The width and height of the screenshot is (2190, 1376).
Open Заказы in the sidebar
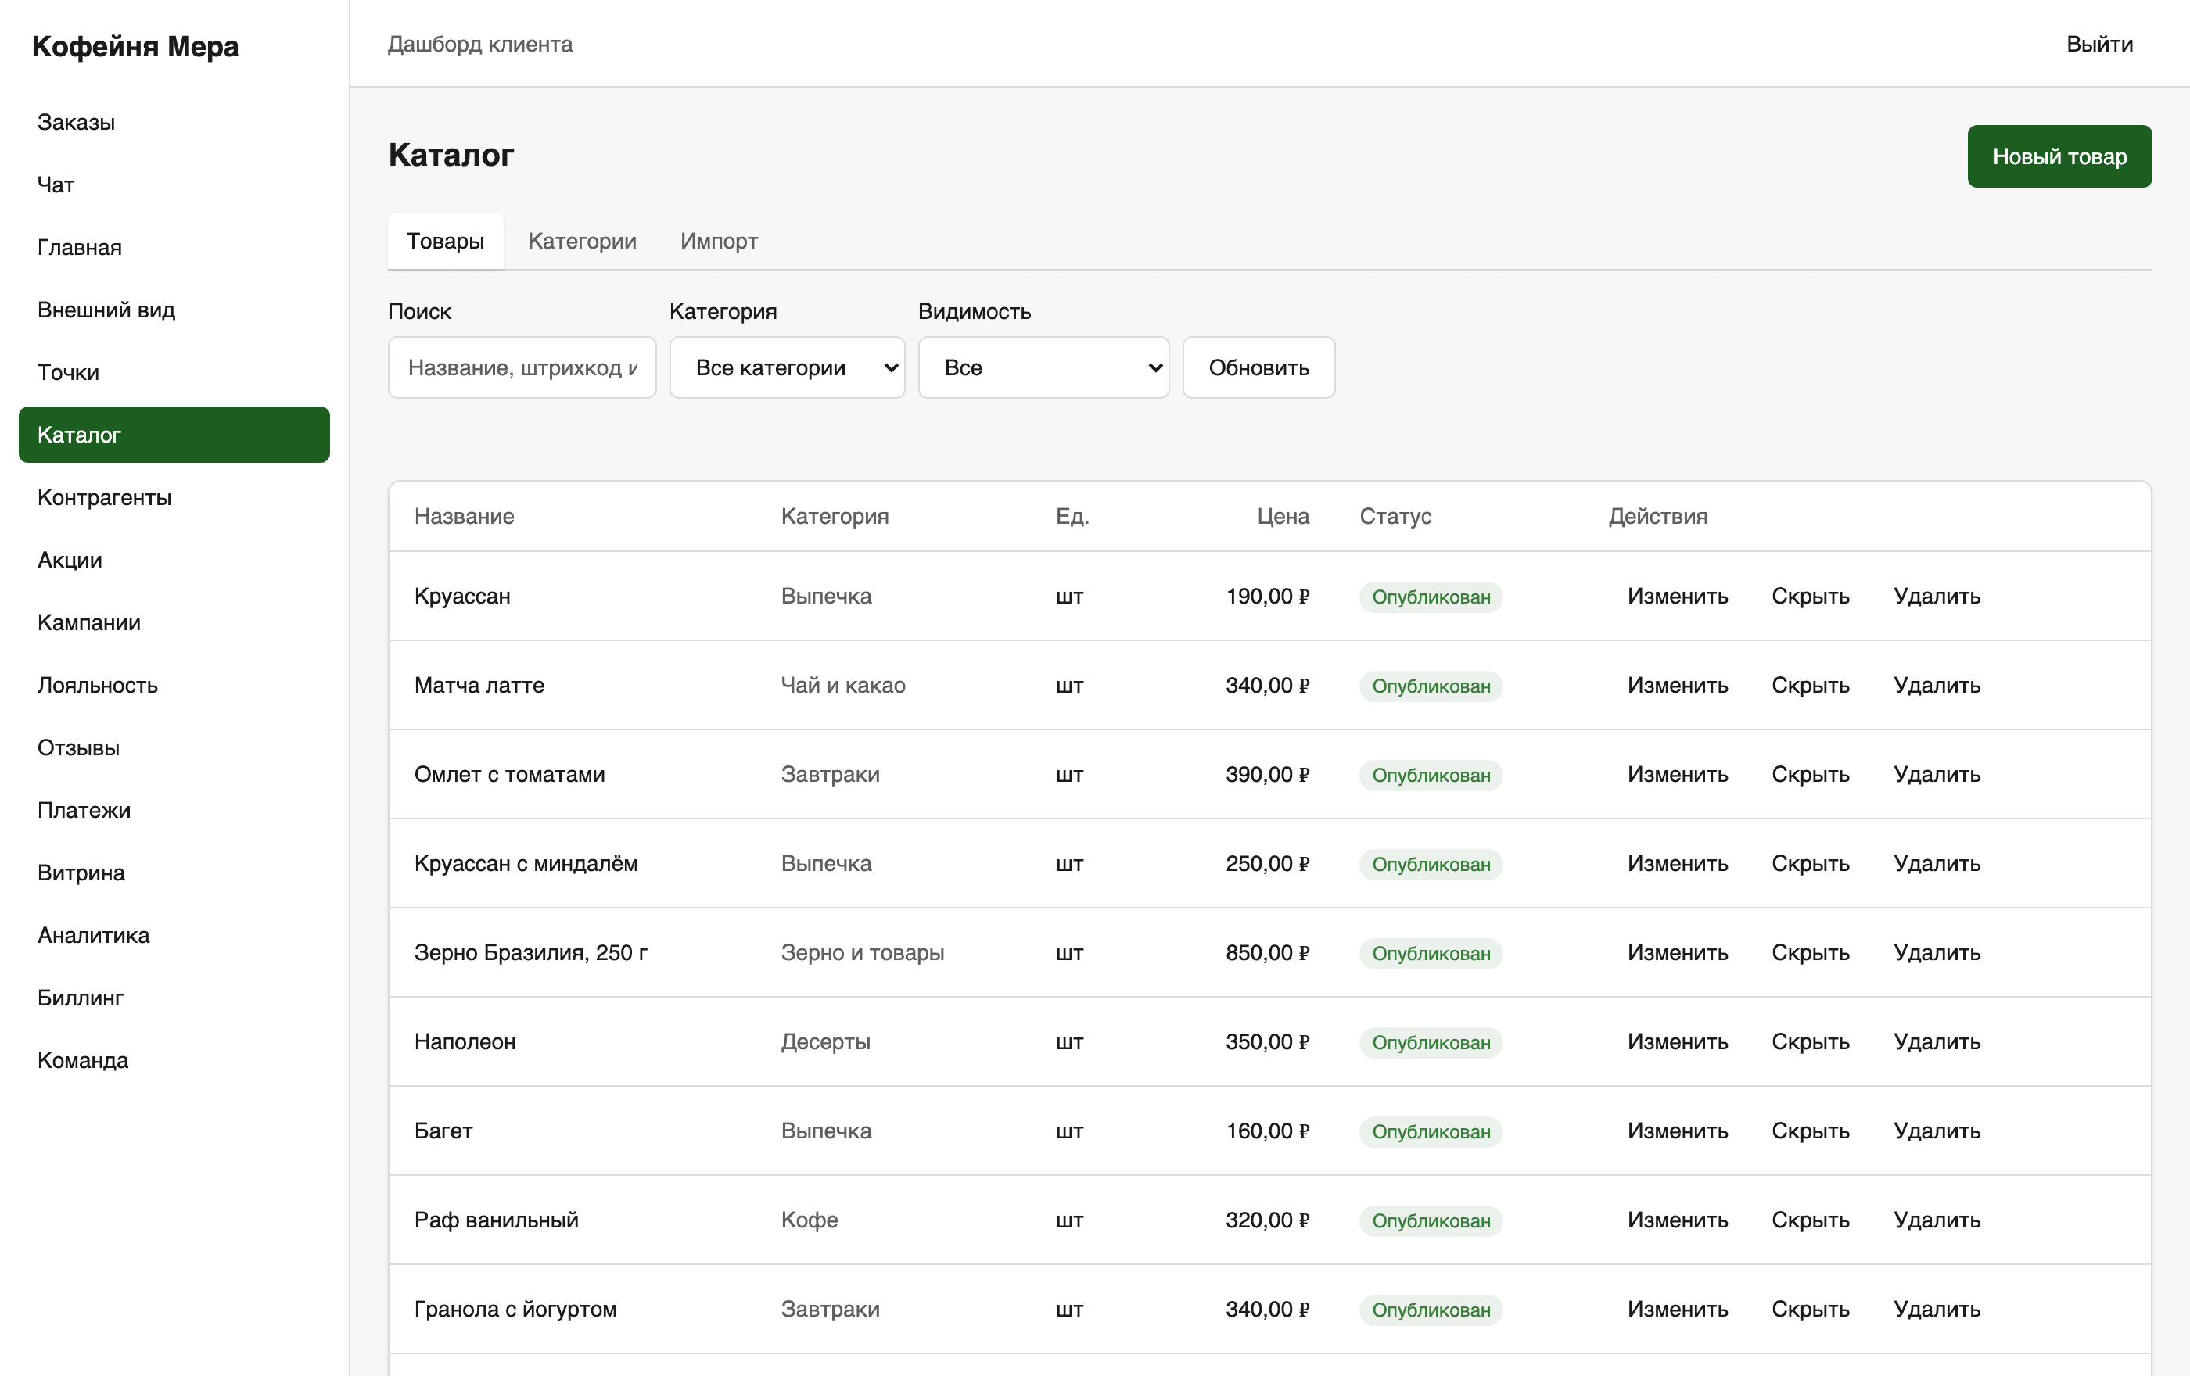point(174,122)
